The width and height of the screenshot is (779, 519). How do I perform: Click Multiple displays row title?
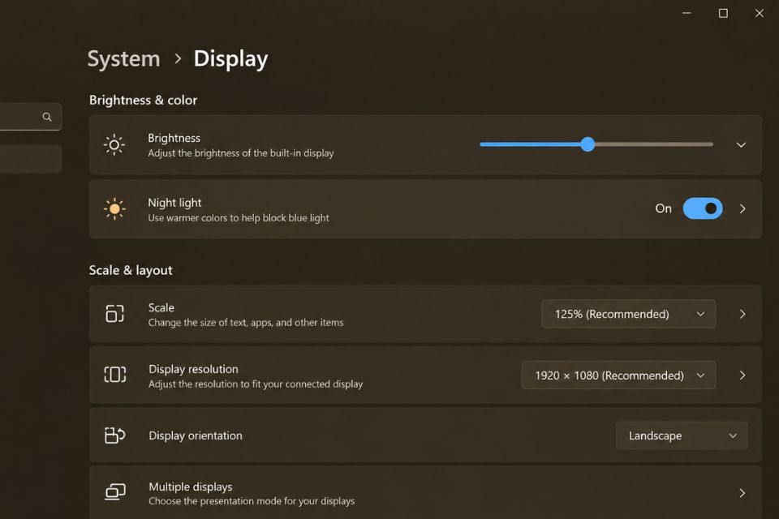(x=190, y=487)
